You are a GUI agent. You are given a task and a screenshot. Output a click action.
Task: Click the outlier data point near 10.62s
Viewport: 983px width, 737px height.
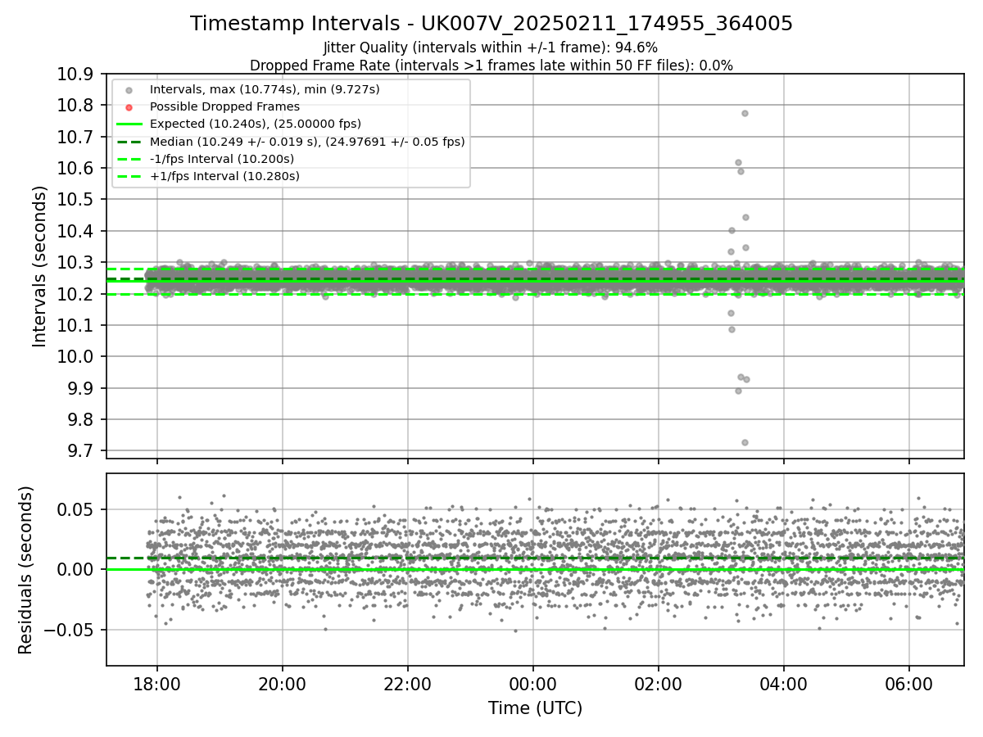738,162
